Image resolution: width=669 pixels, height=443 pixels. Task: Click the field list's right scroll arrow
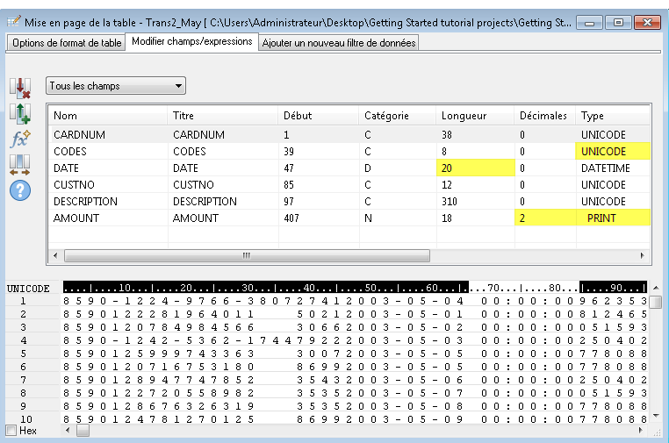click(x=643, y=255)
